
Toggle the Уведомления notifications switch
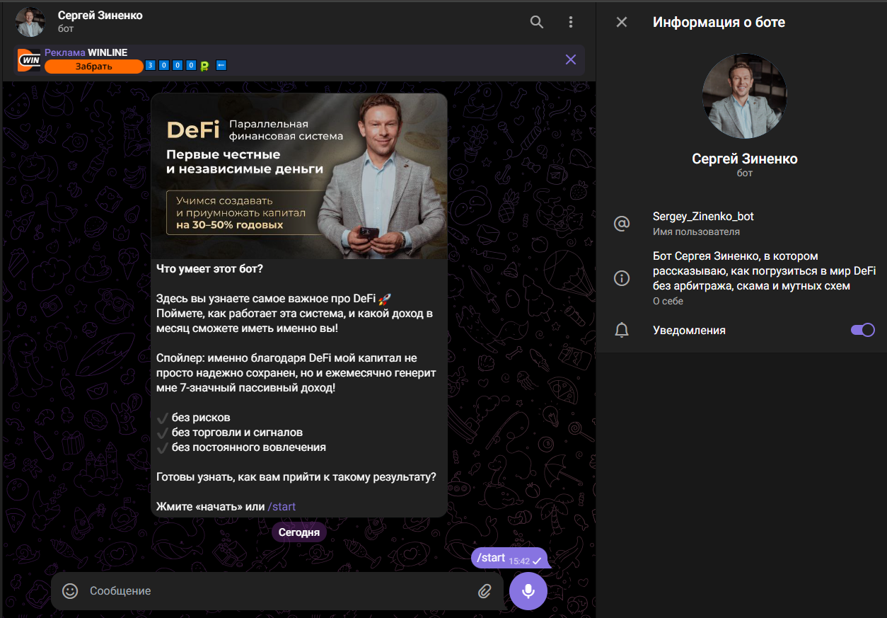tap(862, 330)
